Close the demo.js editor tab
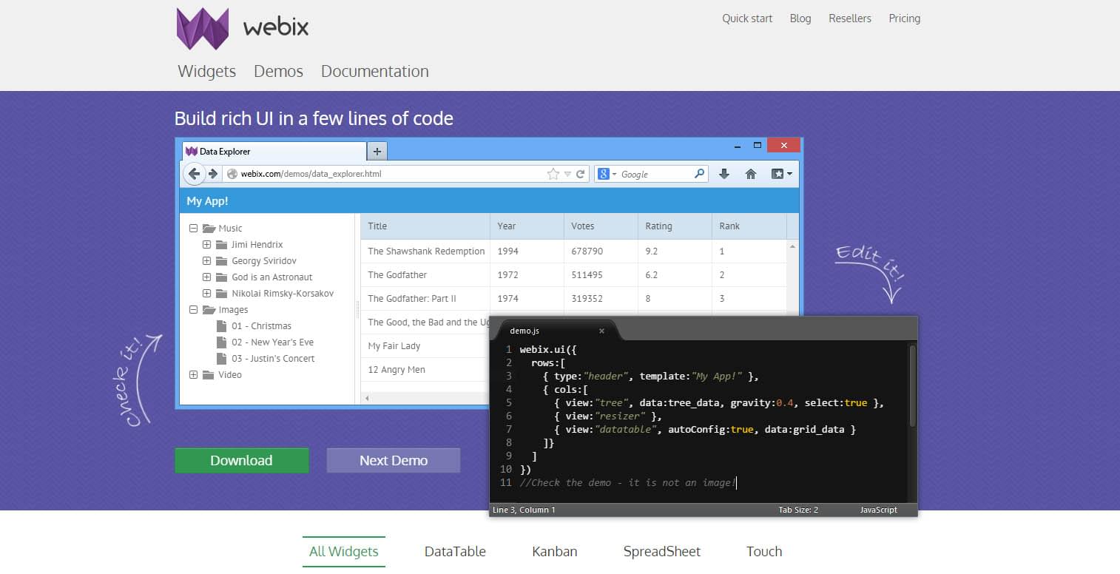 (601, 331)
